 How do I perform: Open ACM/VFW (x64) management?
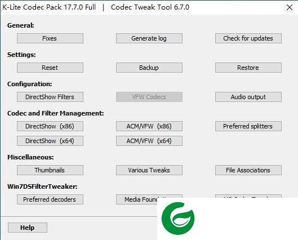(x=149, y=141)
